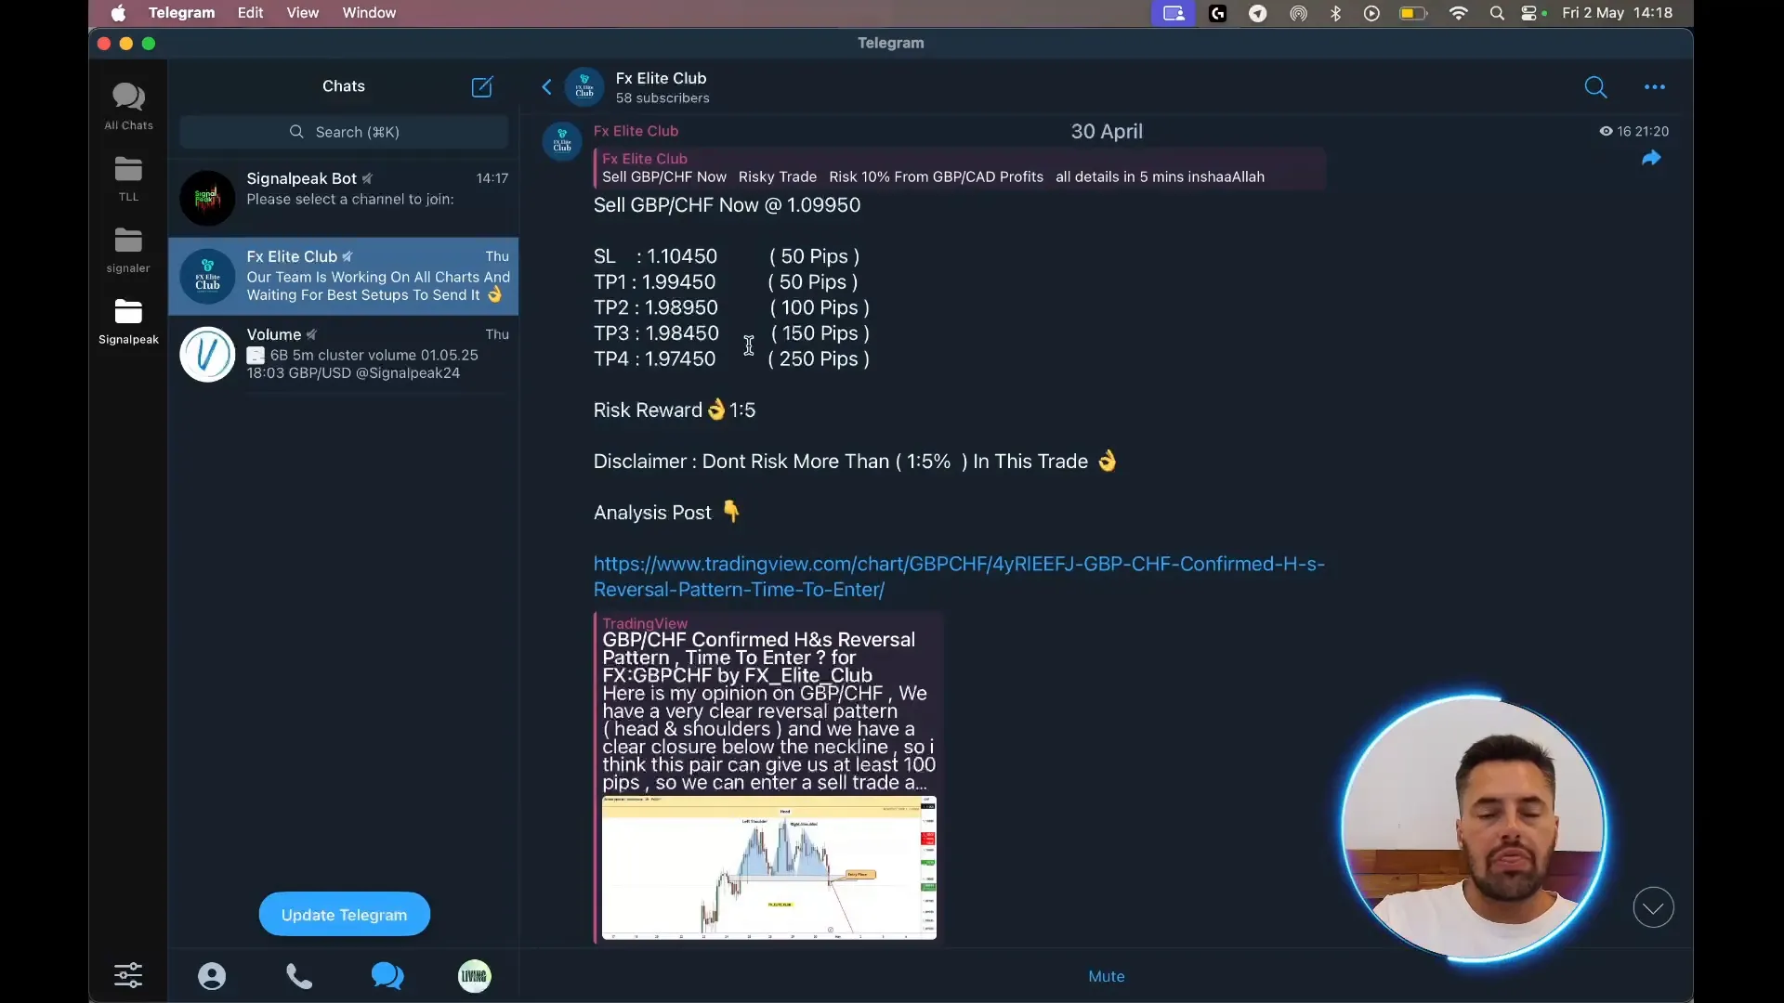Screen dimensions: 1784x1003
Task: Search within Fx Elite Club channel
Action: [1595, 87]
